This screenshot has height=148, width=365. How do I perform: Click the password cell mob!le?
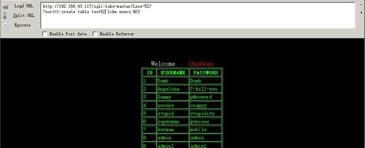point(206,130)
